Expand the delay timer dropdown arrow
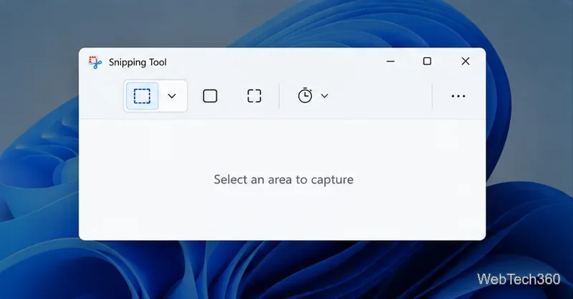 pyautogui.click(x=324, y=96)
